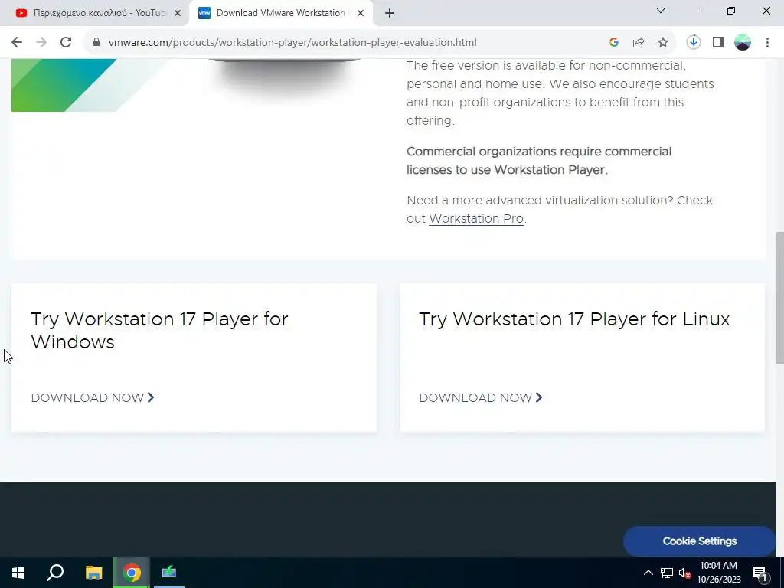Follow the Workstation Pro link
Screen dimensions: 784x588
click(x=476, y=218)
